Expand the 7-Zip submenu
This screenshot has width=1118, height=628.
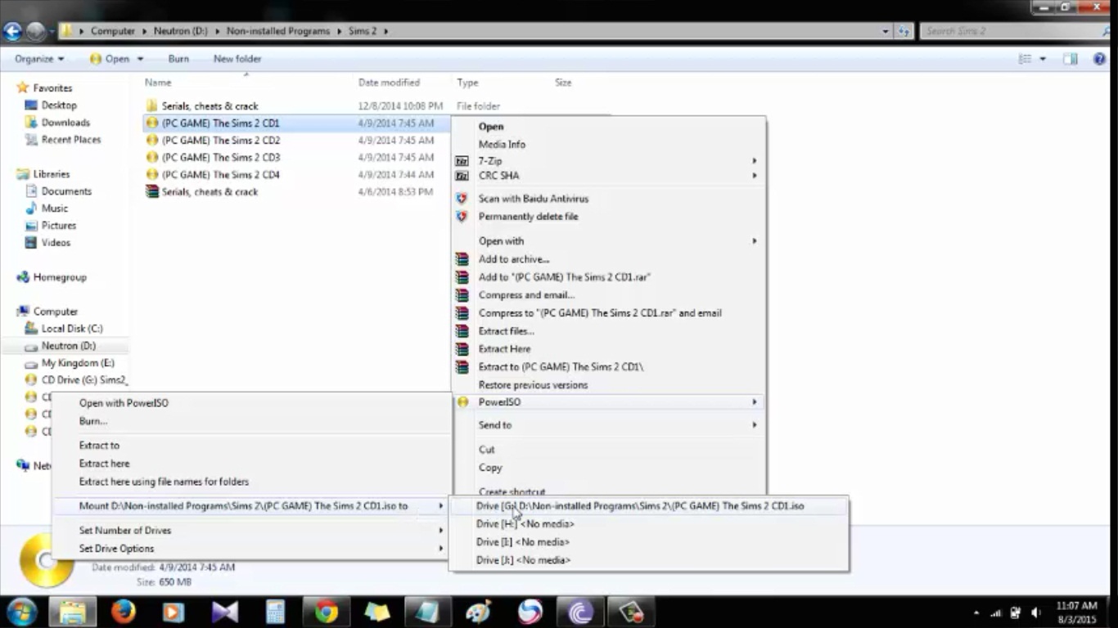pyautogui.click(x=608, y=161)
